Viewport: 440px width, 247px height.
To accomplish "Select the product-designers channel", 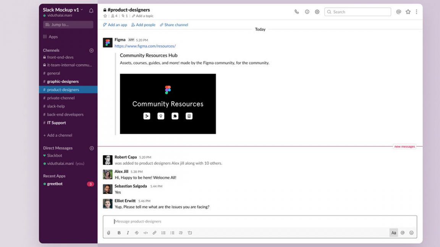I will pyautogui.click(x=68, y=90).
